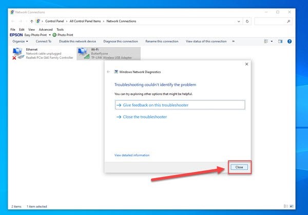Click 'TP-LINK Wireless USB Adapter' text
The image size is (308, 215).
click(111, 57)
